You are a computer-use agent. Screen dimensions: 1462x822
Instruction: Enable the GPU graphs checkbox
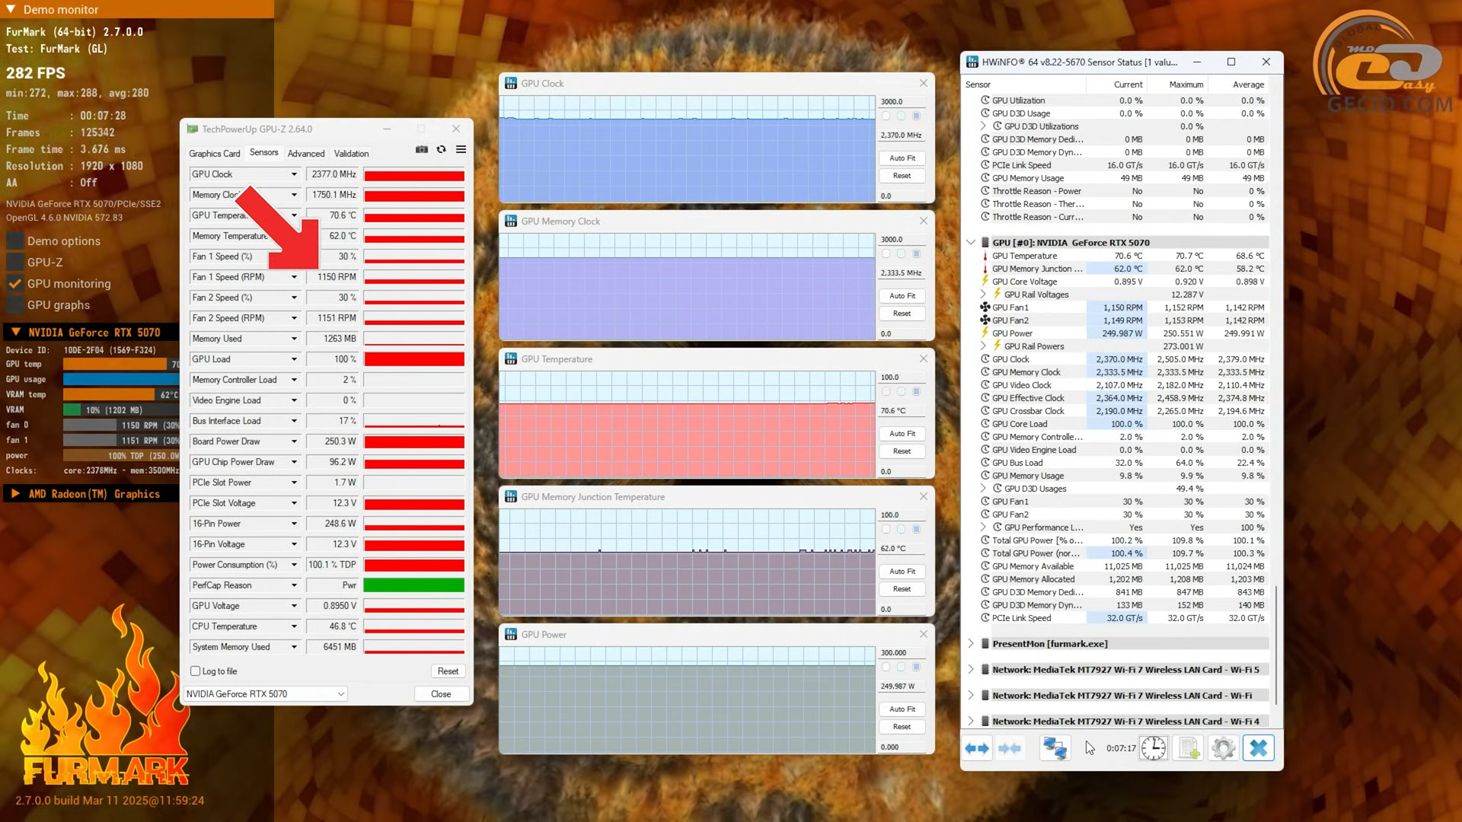coord(14,305)
